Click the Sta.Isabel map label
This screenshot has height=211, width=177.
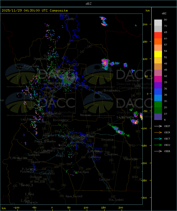116,200
